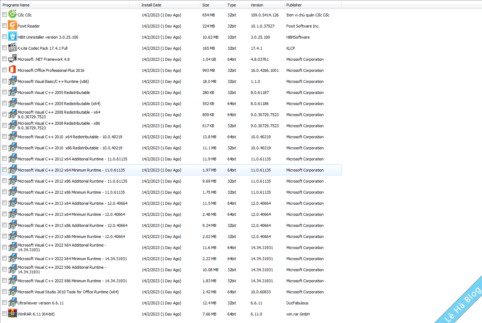Click the K-Lite Codec Pack icon

pos(13,48)
